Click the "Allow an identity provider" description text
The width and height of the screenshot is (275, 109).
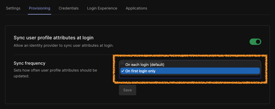64,45
